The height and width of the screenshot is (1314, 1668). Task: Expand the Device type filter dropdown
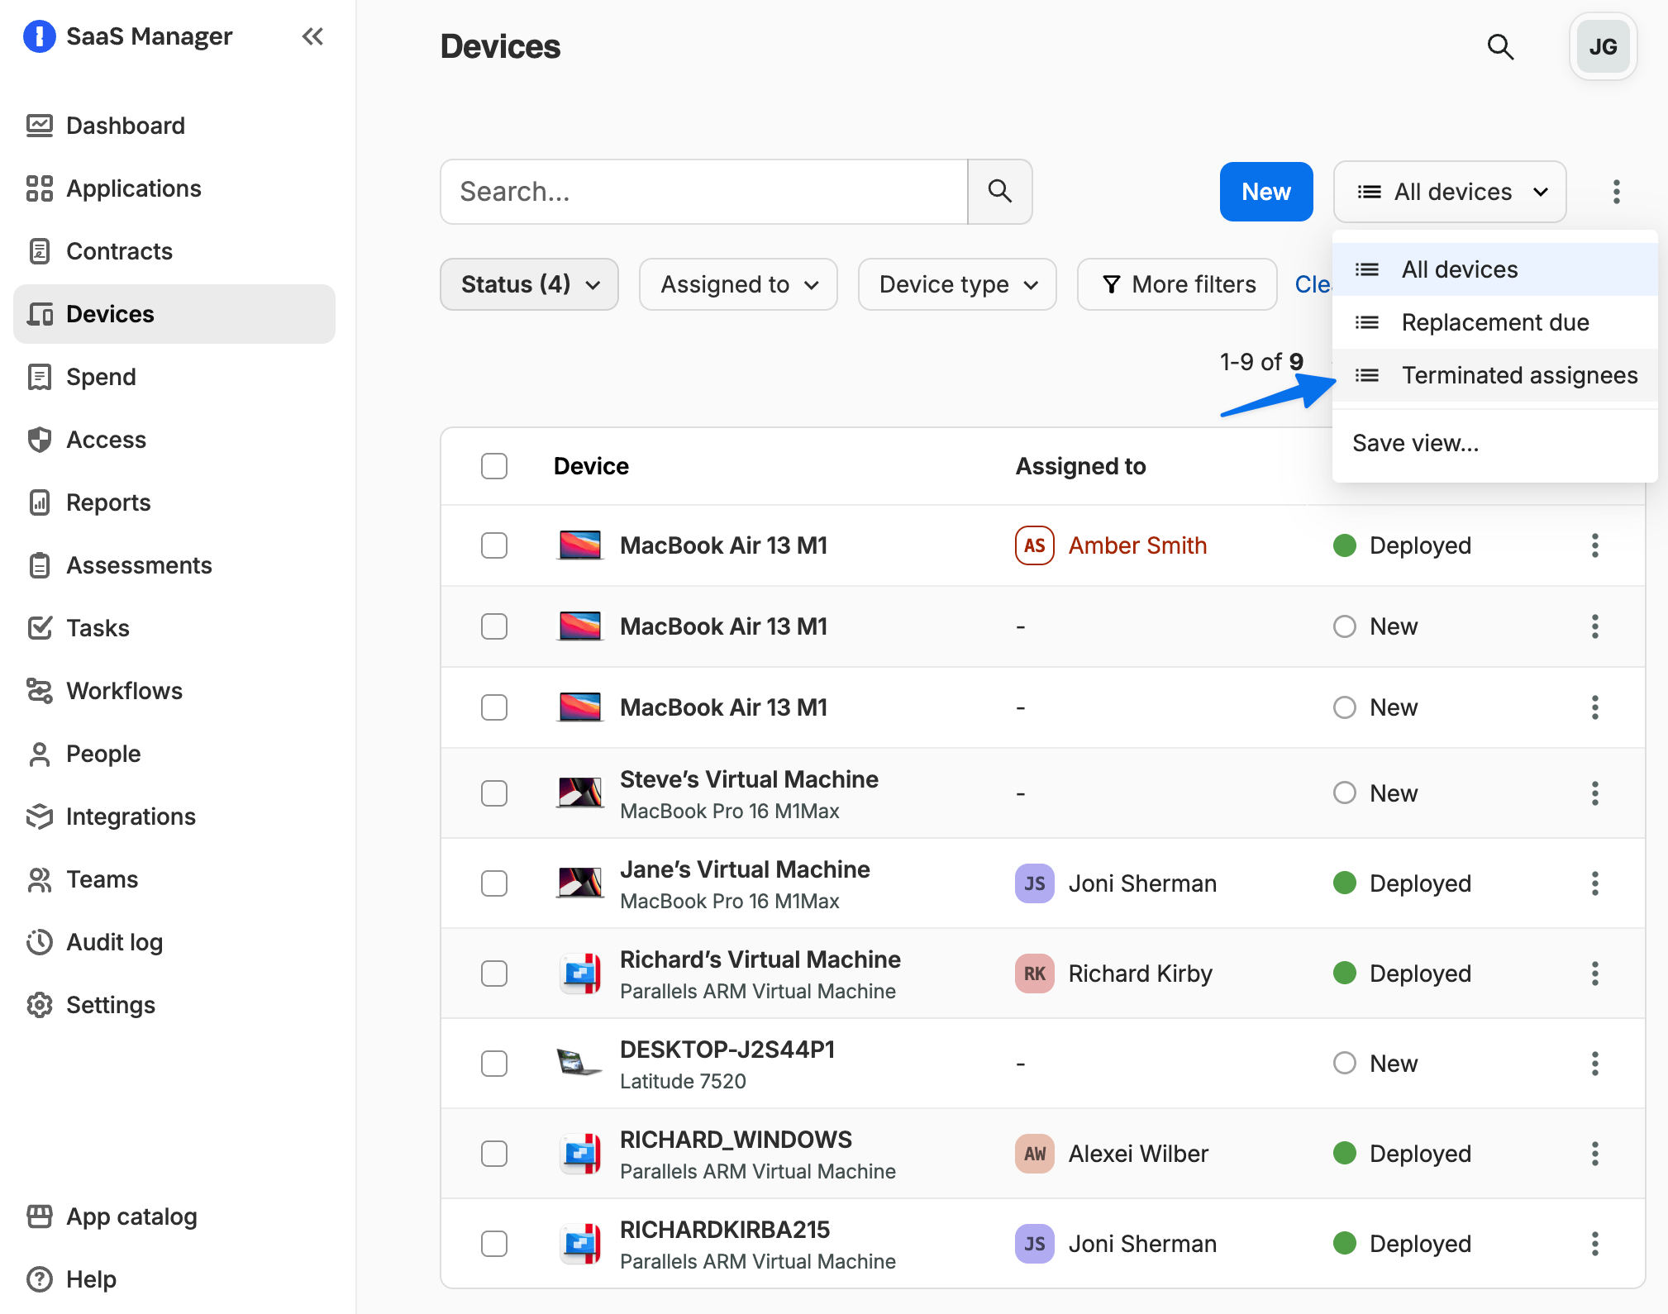tap(957, 284)
